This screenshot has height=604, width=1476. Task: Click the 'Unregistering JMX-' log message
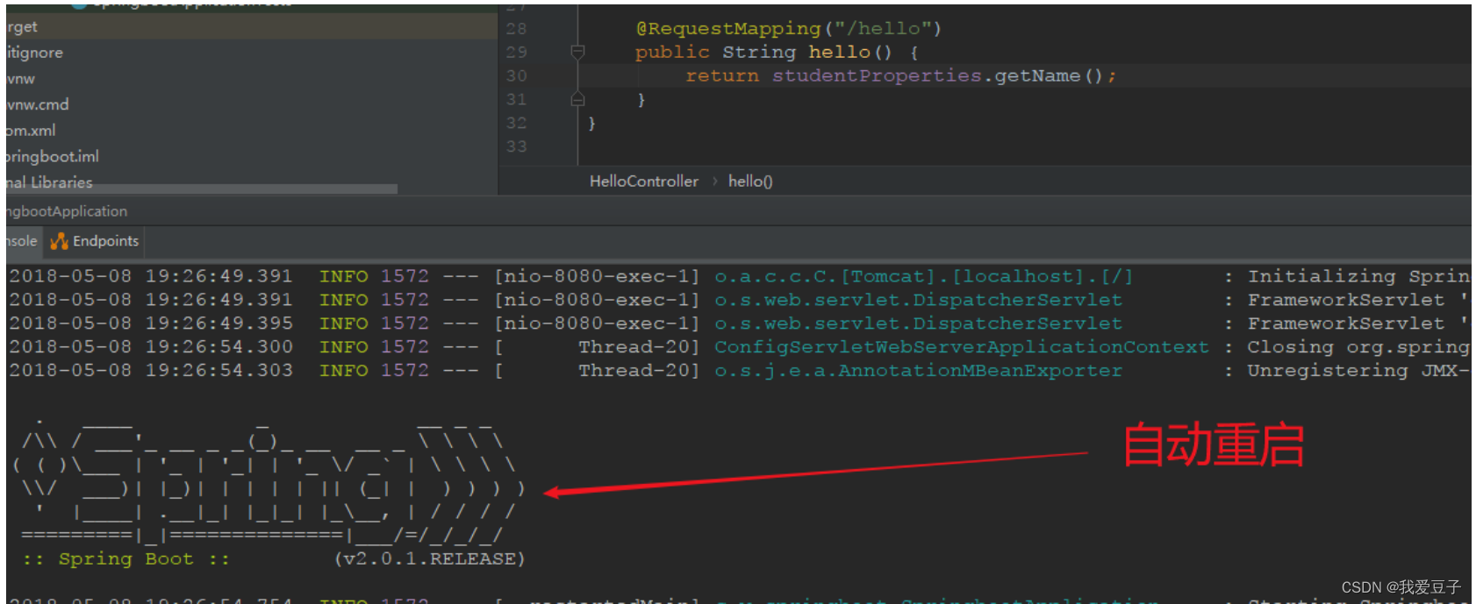tap(1358, 371)
